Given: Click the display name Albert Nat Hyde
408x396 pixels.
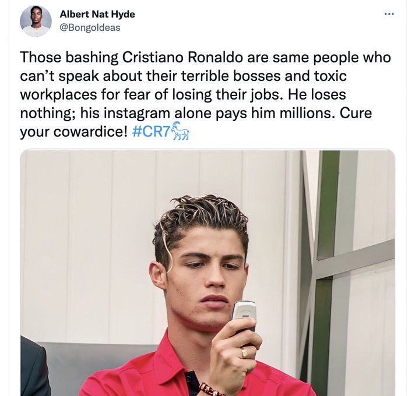Looking at the screenshot, I should pos(97,14).
